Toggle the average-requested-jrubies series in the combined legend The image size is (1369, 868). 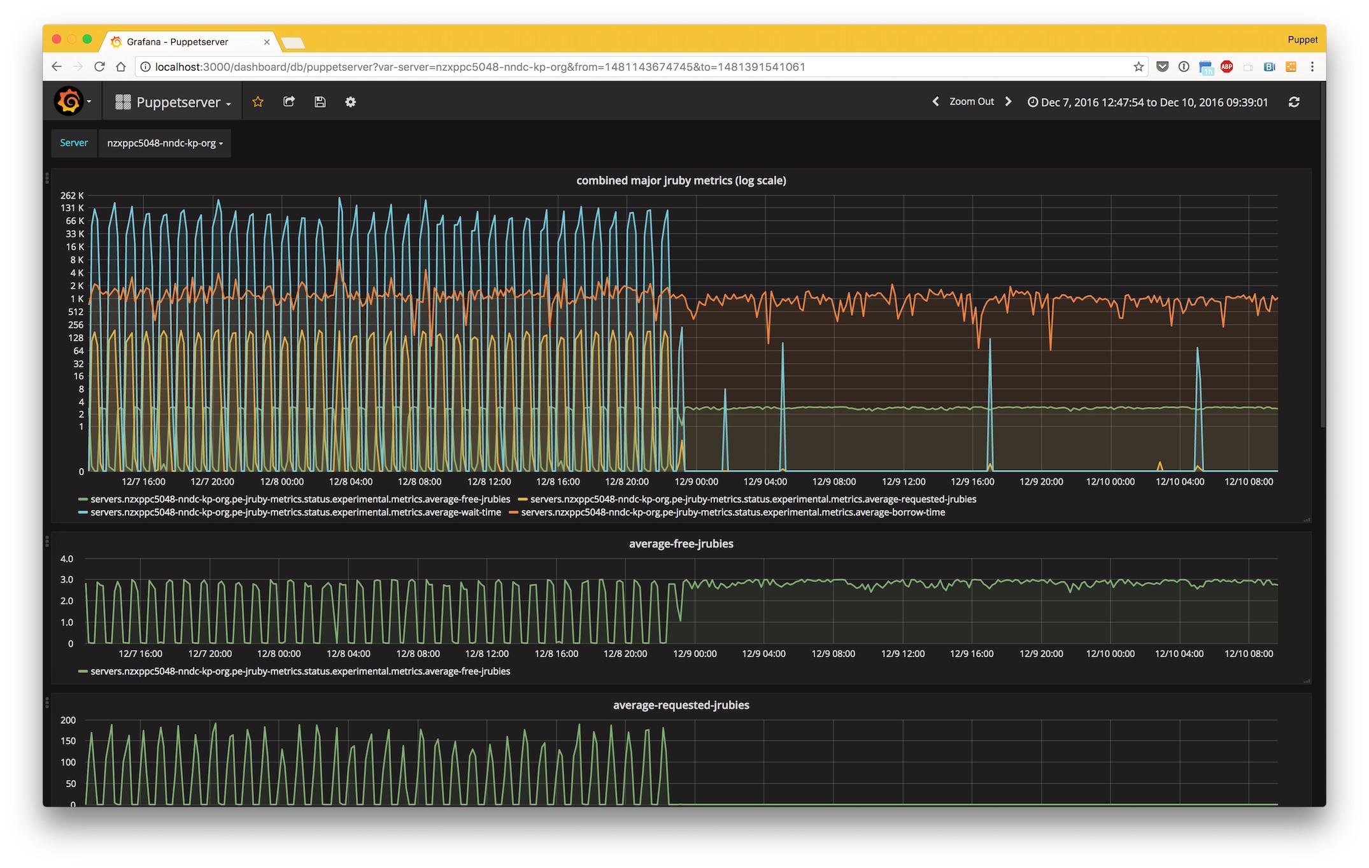(753, 499)
